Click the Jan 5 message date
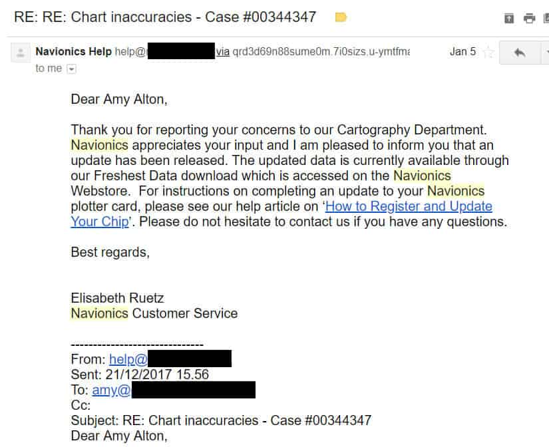 point(462,51)
